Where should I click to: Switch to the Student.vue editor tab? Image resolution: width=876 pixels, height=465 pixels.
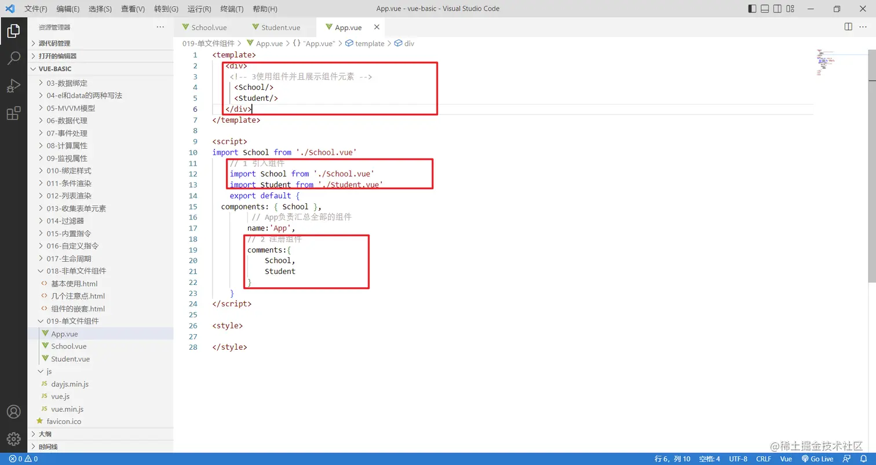click(x=280, y=27)
